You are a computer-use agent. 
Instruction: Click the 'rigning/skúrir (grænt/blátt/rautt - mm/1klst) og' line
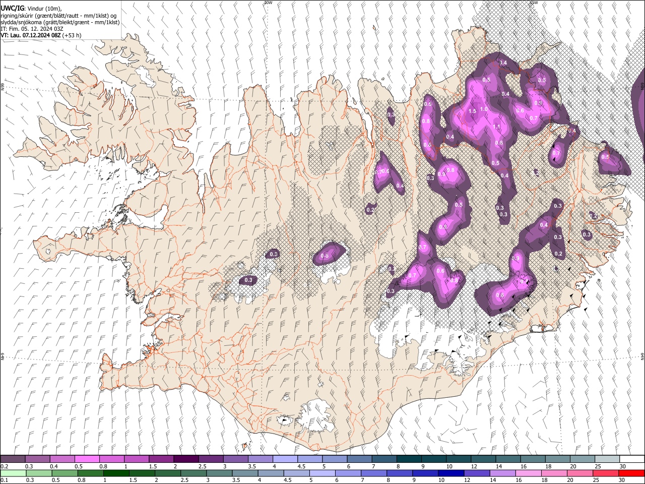click(59, 16)
